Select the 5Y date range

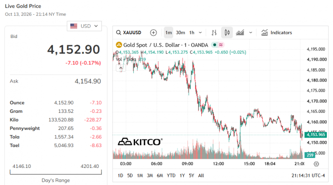[x=192, y=176]
